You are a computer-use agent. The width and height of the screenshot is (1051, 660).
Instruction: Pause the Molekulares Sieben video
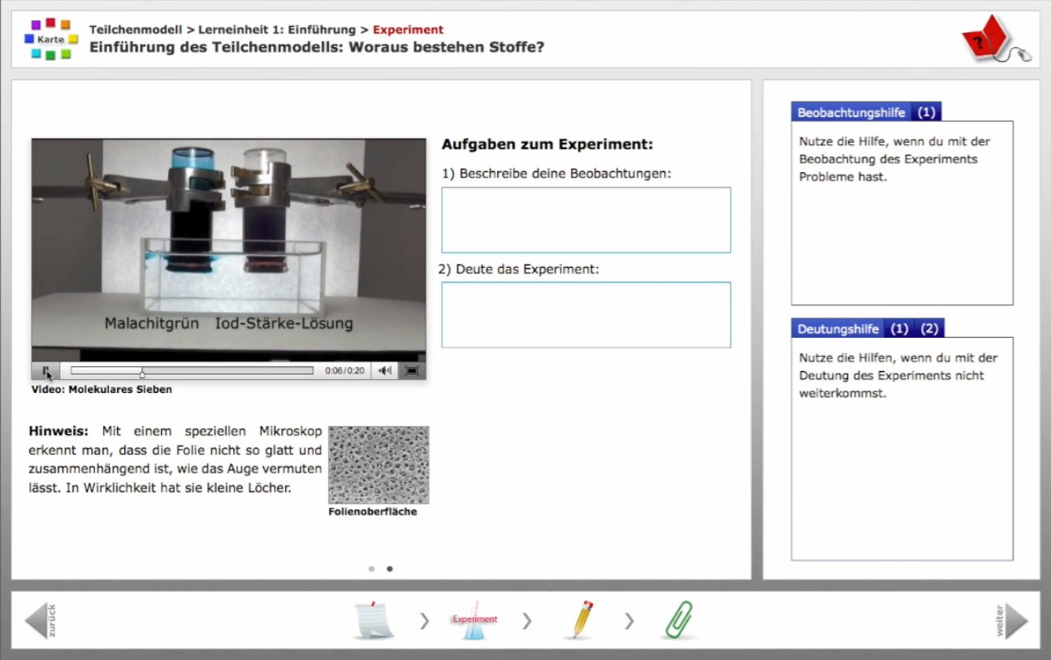coord(45,371)
